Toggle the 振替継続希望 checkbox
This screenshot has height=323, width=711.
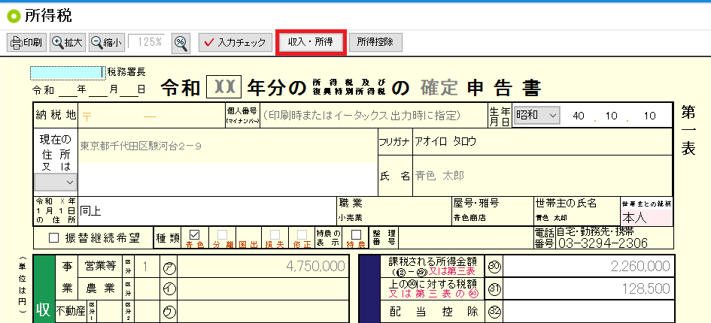pos(54,238)
